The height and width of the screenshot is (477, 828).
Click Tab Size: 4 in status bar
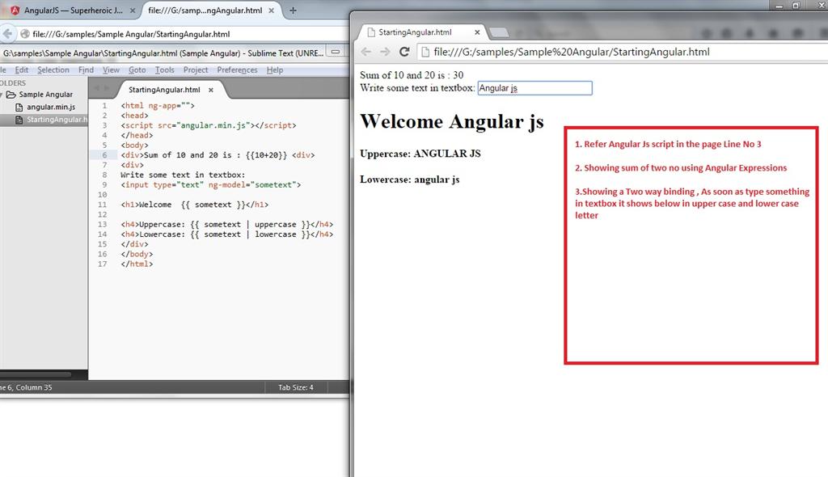point(296,387)
